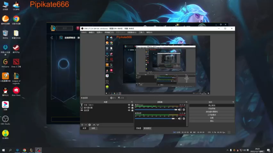Switch to the 混音器 mixer tab
The height and width of the screenshot is (153, 273).
139,129
